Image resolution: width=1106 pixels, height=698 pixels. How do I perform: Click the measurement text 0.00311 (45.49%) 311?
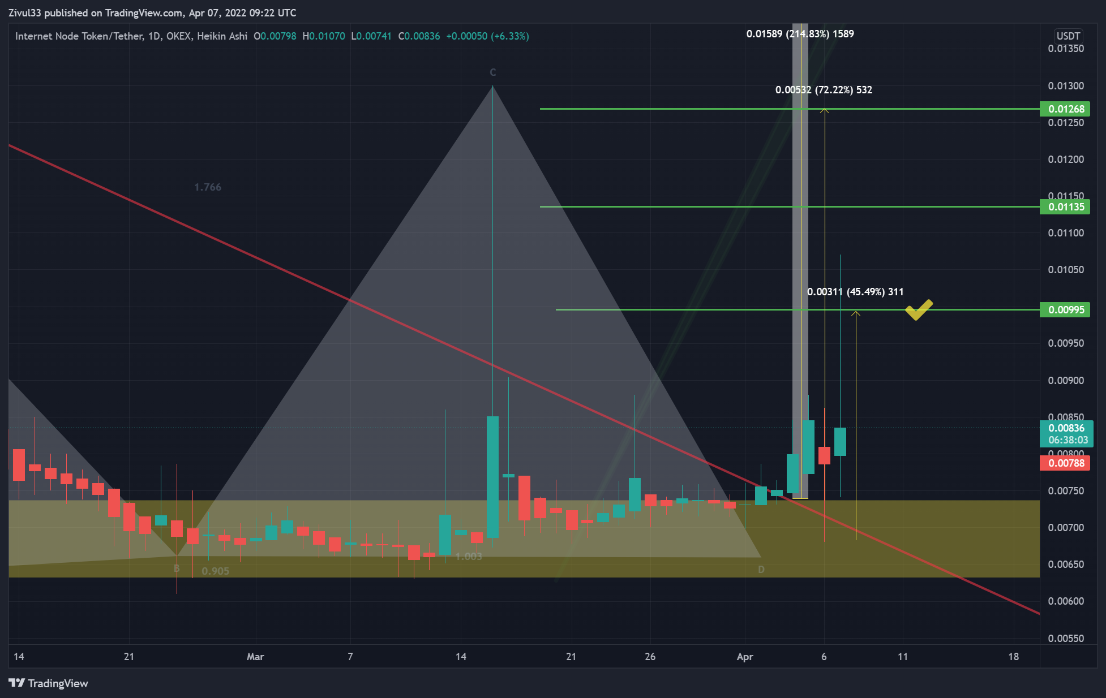point(855,292)
